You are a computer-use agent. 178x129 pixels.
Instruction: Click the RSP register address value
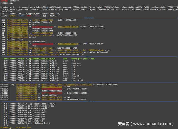click(17, 53)
